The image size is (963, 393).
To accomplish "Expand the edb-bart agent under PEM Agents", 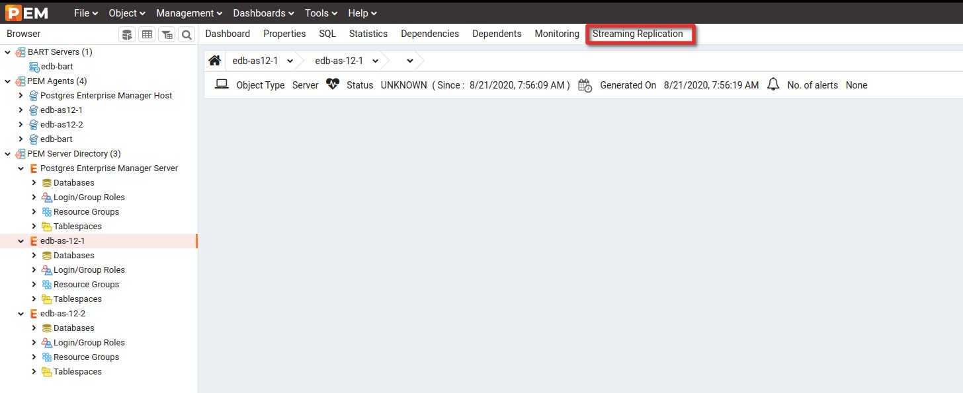I will click(x=21, y=139).
